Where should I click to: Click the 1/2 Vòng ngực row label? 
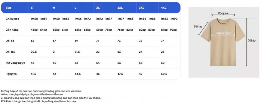[15, 63]
